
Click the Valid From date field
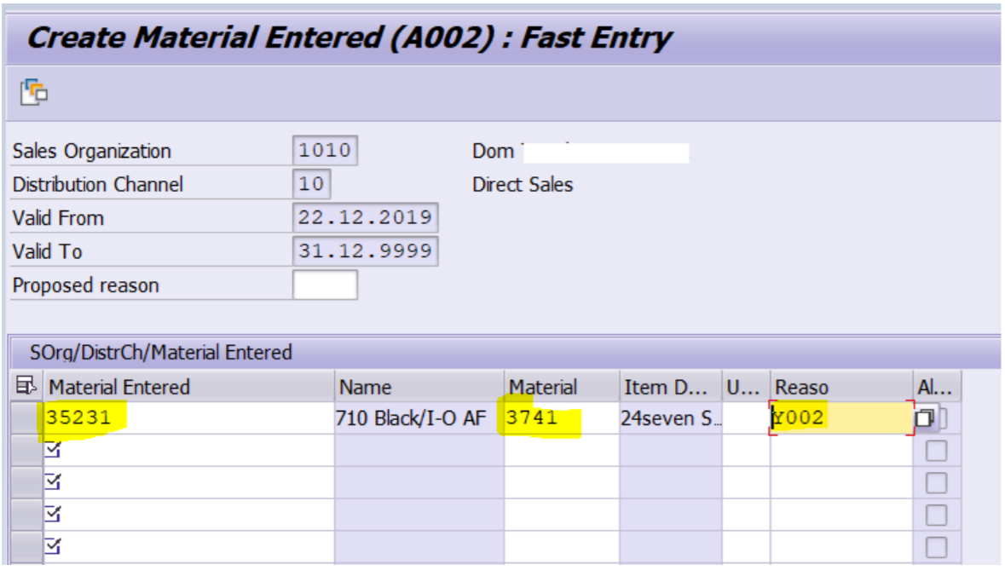(x=365, y=218)
